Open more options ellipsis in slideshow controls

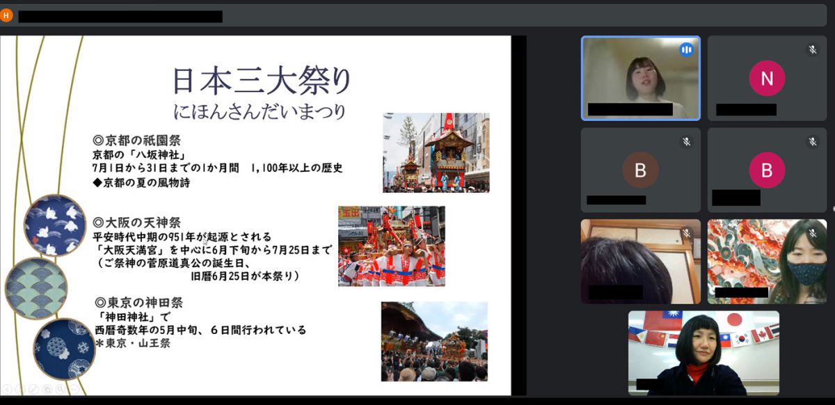click(74, 389)
